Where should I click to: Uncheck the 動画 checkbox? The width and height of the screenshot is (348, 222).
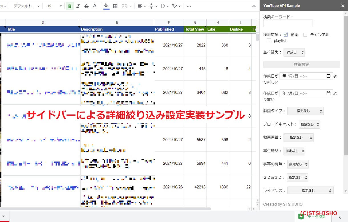[x=286, y=35]
